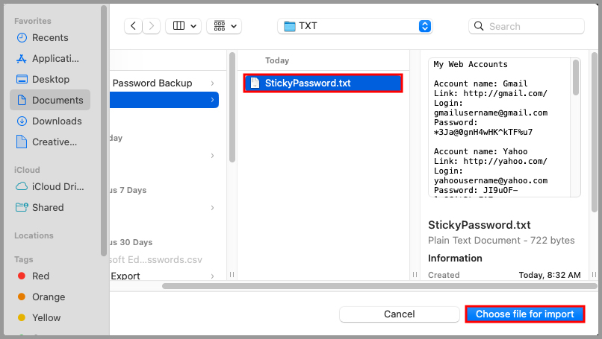Open the grid grouping options dropdown
Image resolution: width=602 pixels, height=339 pixels.
(224, 26)
